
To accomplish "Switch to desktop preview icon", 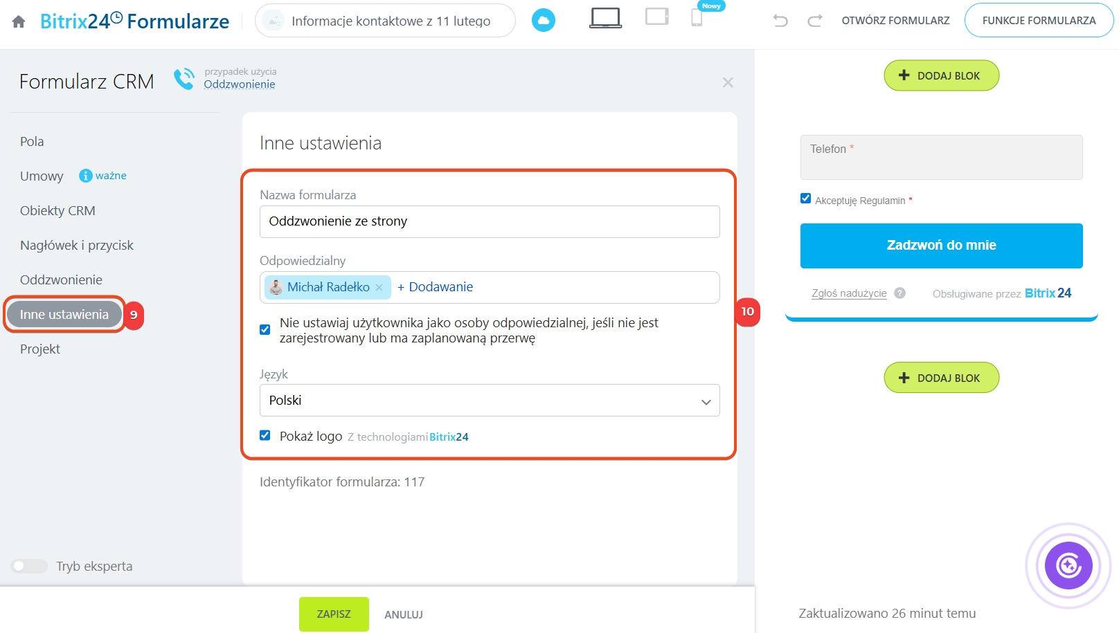I will tap(605, 18).
